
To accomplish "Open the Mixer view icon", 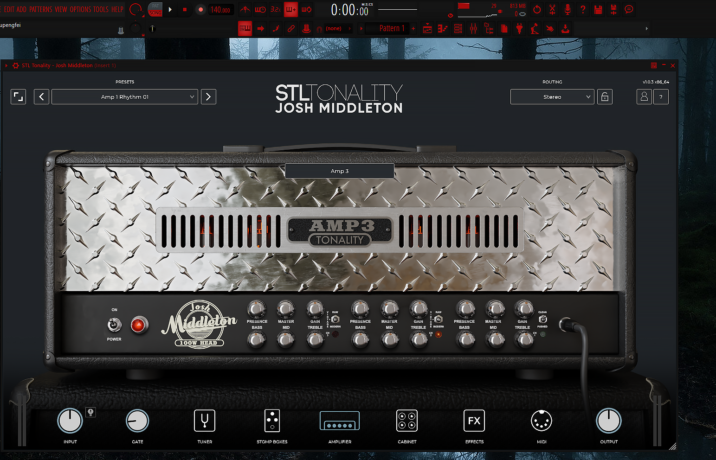I will (x=473, y=29).
